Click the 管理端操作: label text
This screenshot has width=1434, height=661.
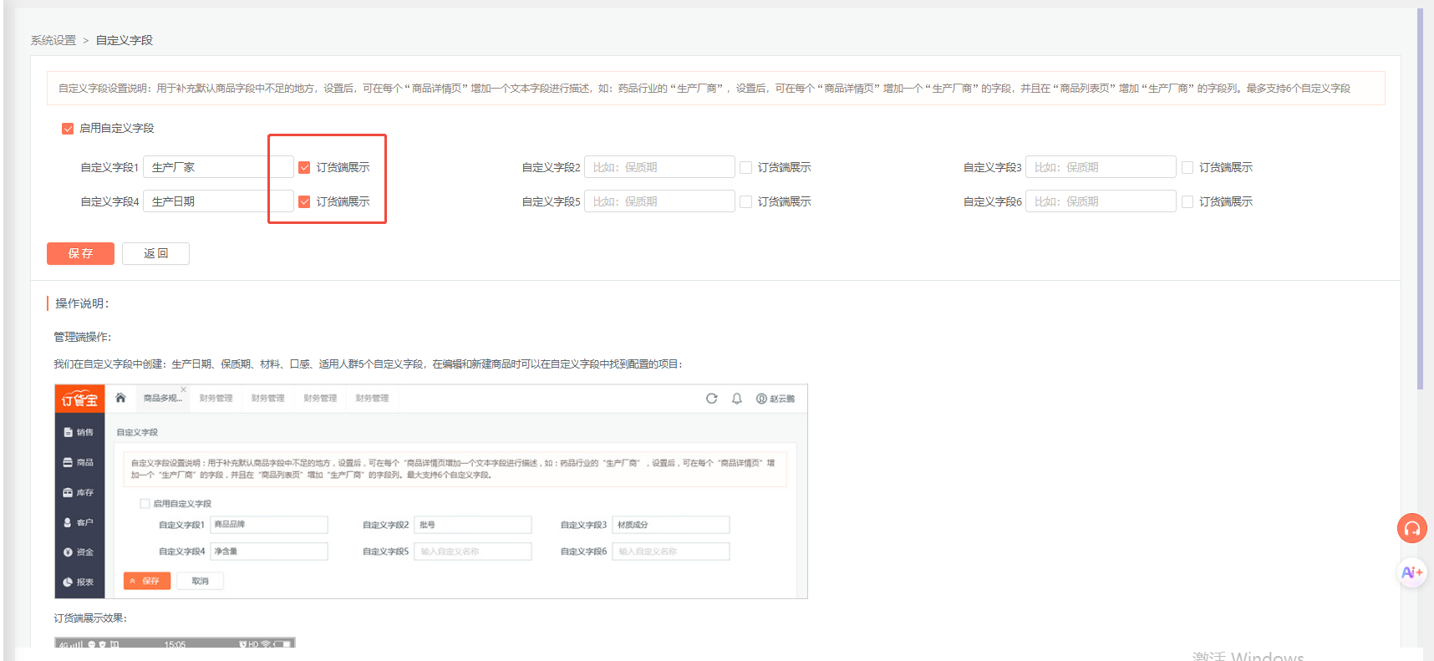[x=83, y=337]
